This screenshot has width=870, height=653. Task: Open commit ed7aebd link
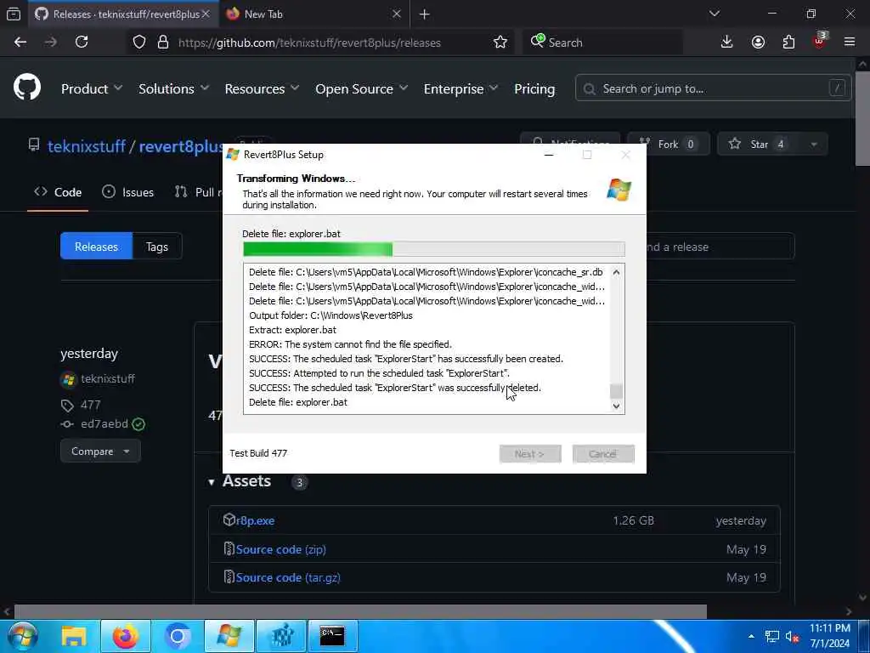[105, 423]
